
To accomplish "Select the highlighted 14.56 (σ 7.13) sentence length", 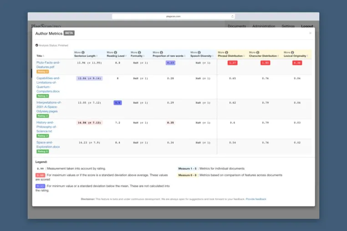I will pyautogui.click(x=89, y=123).
